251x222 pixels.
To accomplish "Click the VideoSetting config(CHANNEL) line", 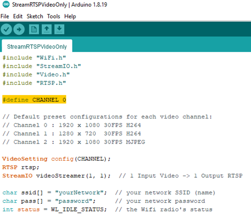I will [56, 159].
